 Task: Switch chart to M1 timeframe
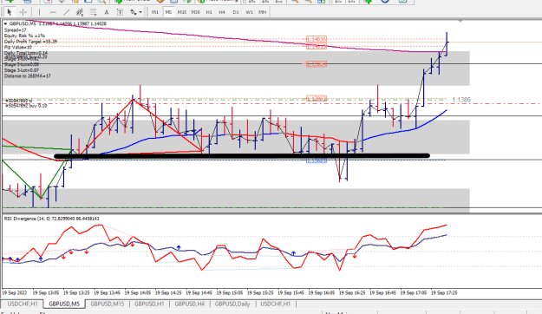(x=155, y=12)
